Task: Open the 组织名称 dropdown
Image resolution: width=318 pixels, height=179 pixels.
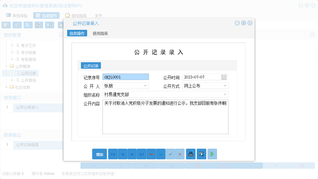Action: [x=225, y=94]
